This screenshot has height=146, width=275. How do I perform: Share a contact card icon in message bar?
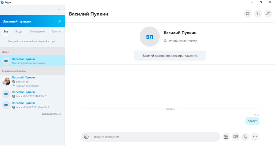pos(236,137)
